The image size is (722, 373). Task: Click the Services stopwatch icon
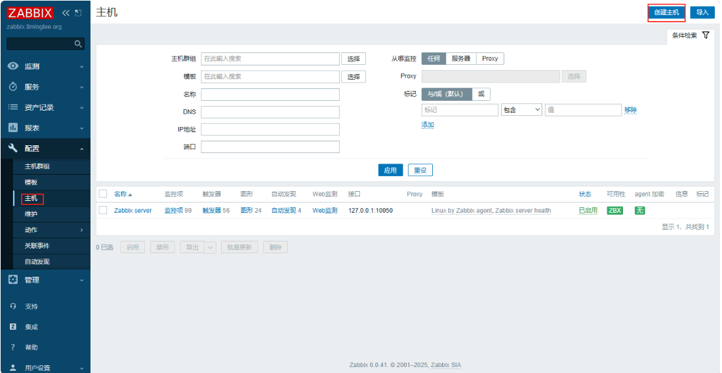13,87
